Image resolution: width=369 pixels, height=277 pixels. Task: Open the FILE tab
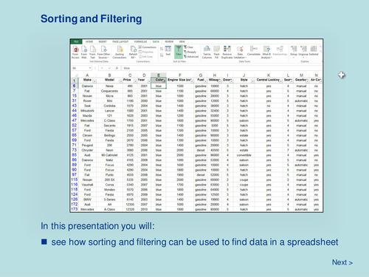pyautogui.click(x=76, y=41)
